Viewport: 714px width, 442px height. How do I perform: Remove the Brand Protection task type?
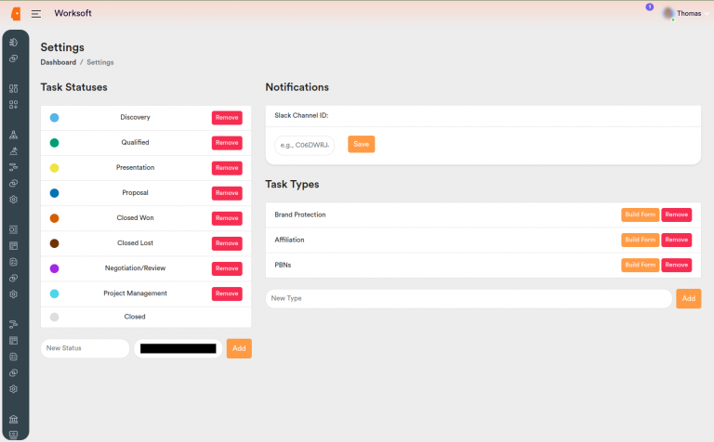[676, 214]
